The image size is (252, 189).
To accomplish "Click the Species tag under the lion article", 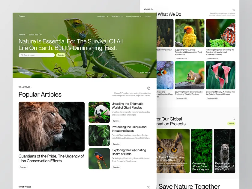I will tap(23, 167).
